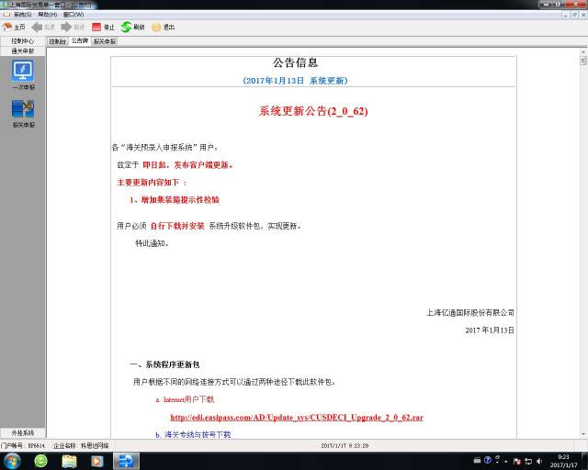Click text 增加集装箱提示性校验
The width and height of the screenshot is (588, 470).
(x=180, y=200)
